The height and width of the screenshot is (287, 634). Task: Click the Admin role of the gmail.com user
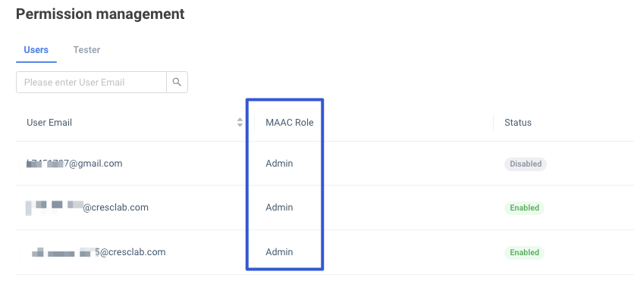click(x=279, y=164)
